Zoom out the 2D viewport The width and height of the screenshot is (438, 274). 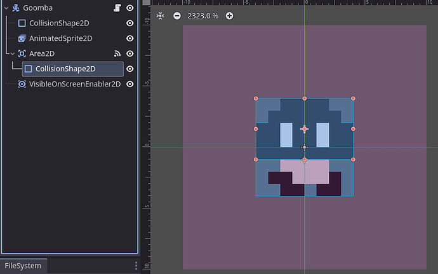coord(177,16)
